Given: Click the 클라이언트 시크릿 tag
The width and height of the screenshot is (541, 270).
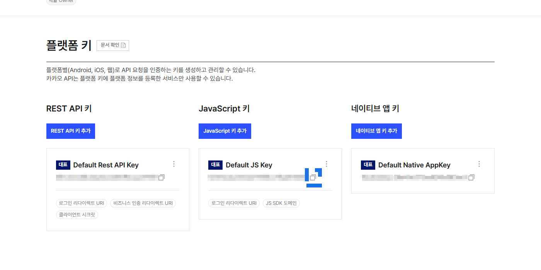Looking at the screenshot, I should click(77, 214).
